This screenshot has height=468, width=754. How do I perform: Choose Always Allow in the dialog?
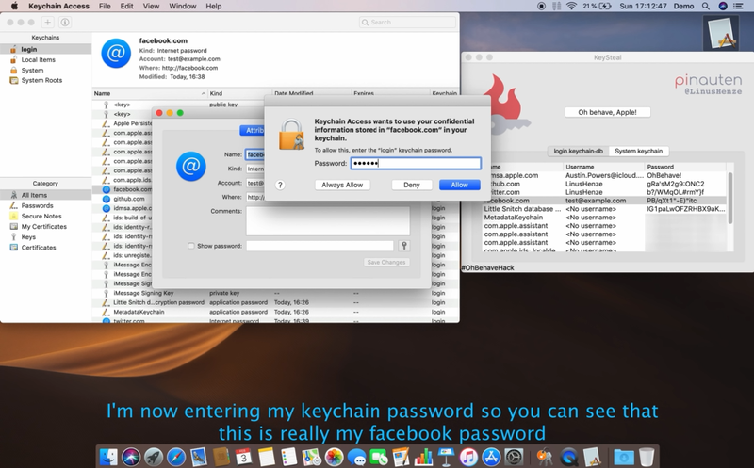(342, 185)
